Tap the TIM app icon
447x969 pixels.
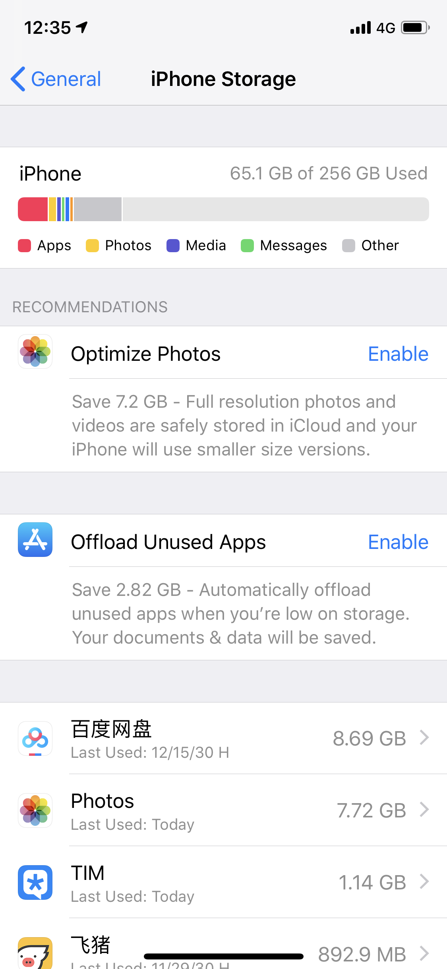[35, 882]
